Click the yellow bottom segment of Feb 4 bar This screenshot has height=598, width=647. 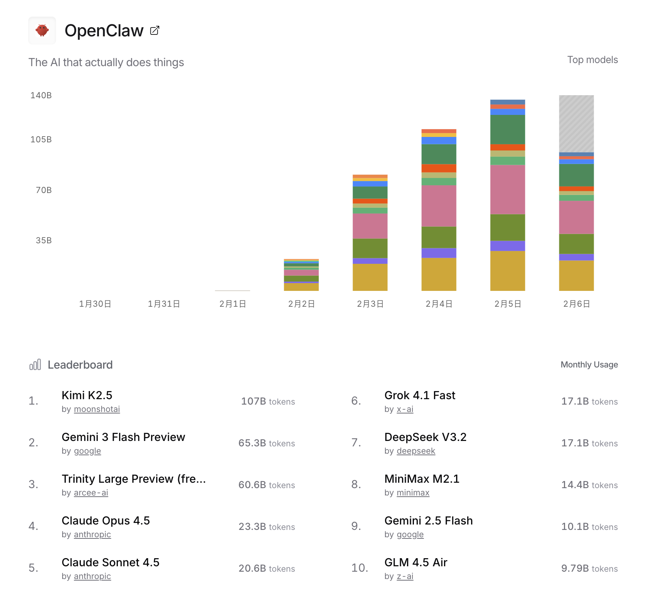(x=439, y=274)
